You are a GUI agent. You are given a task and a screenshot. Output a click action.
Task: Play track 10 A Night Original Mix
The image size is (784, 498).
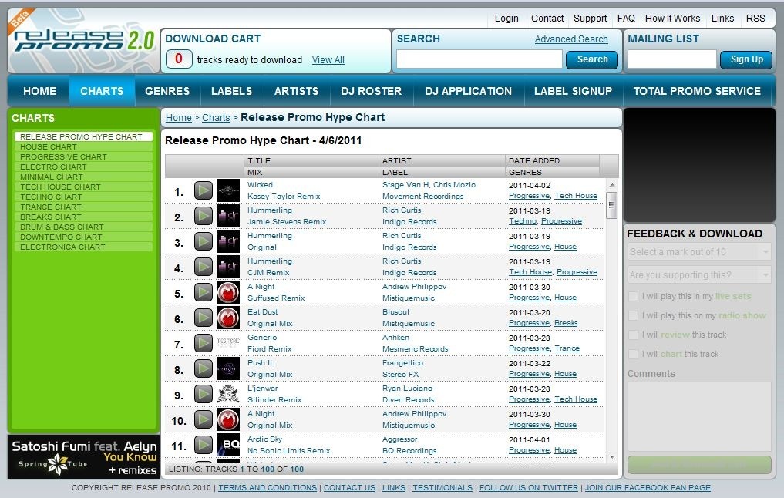tap(204, 419)
